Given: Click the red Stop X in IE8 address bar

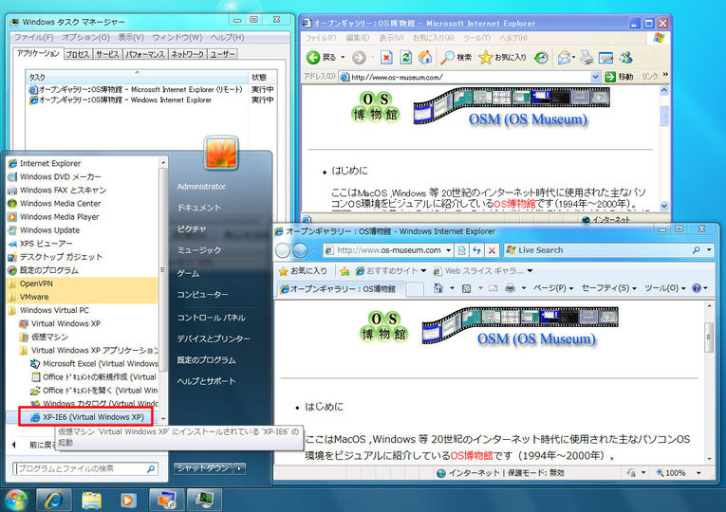Looking at the screenshot, I should [492, 250].
